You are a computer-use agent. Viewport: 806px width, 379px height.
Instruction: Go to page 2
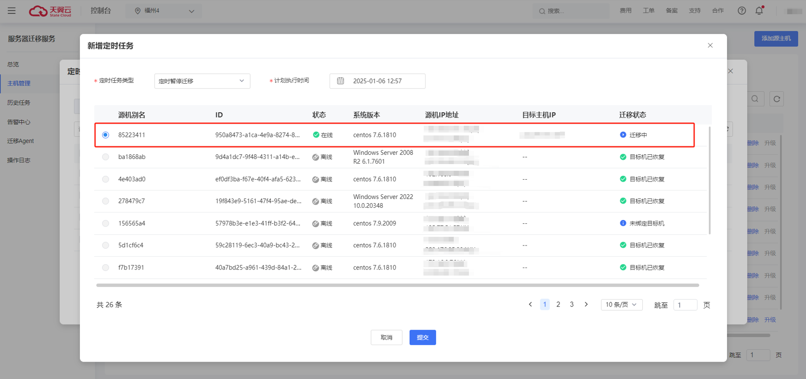click(x=558, y=304)
